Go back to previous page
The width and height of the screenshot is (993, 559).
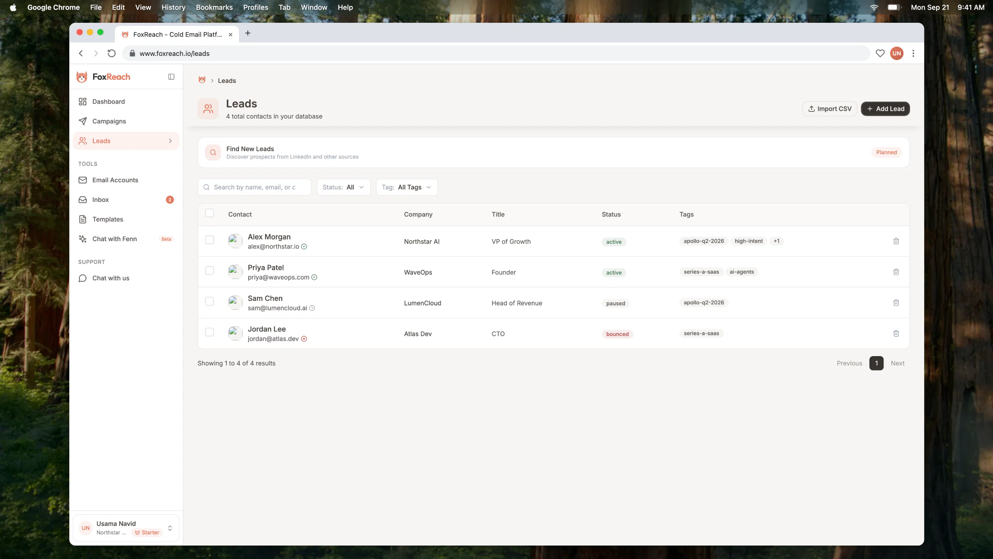coord(81,53)
